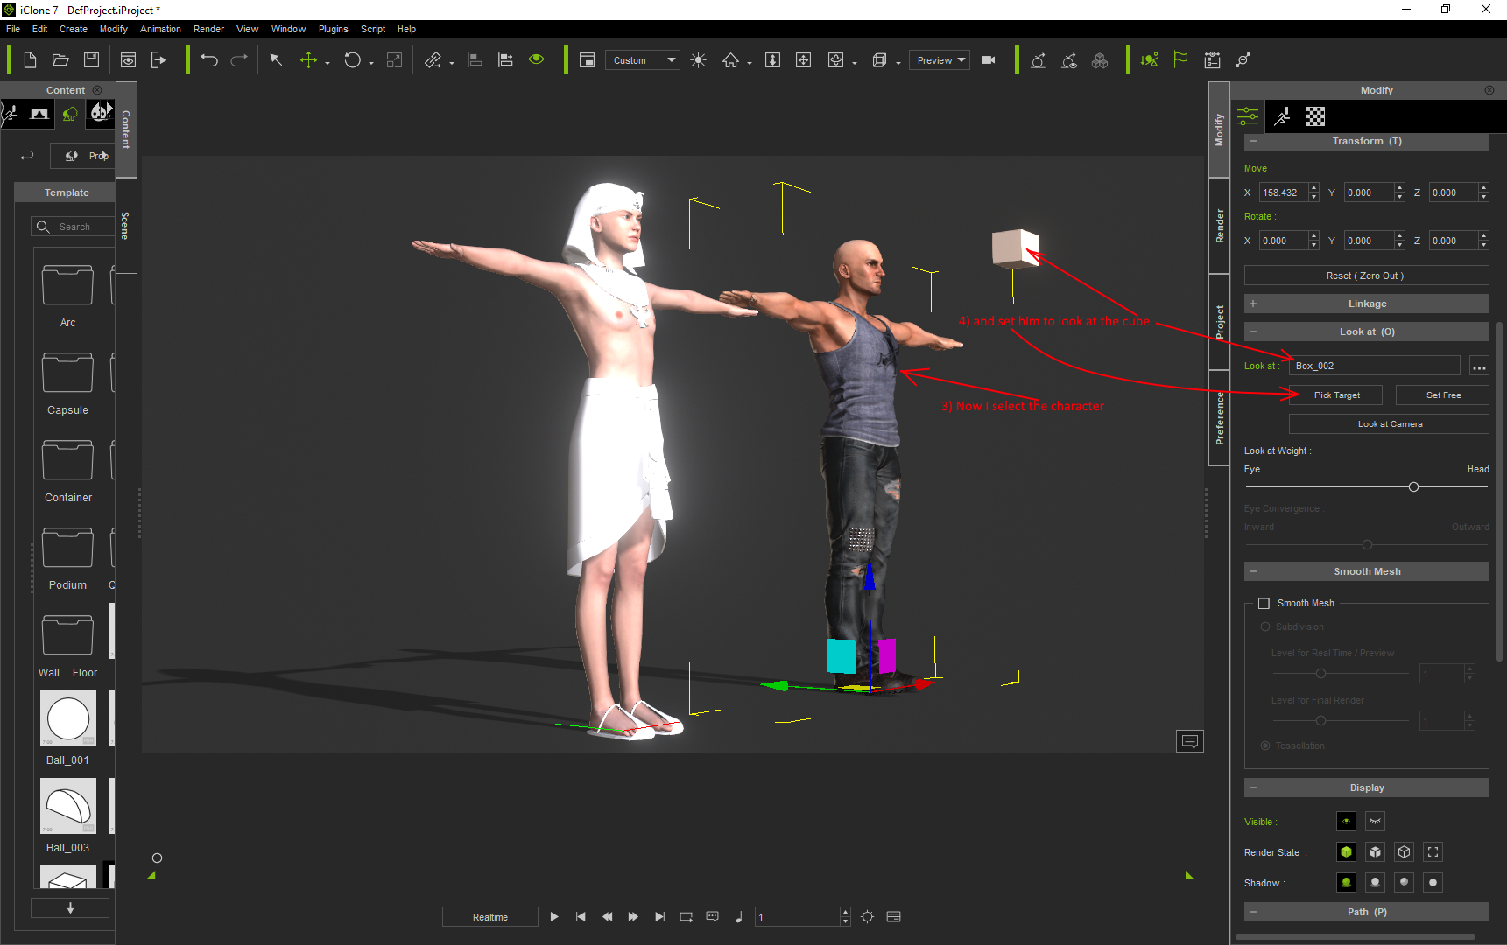
Task: Click Look at Camera button
Action: point(1390,424)
